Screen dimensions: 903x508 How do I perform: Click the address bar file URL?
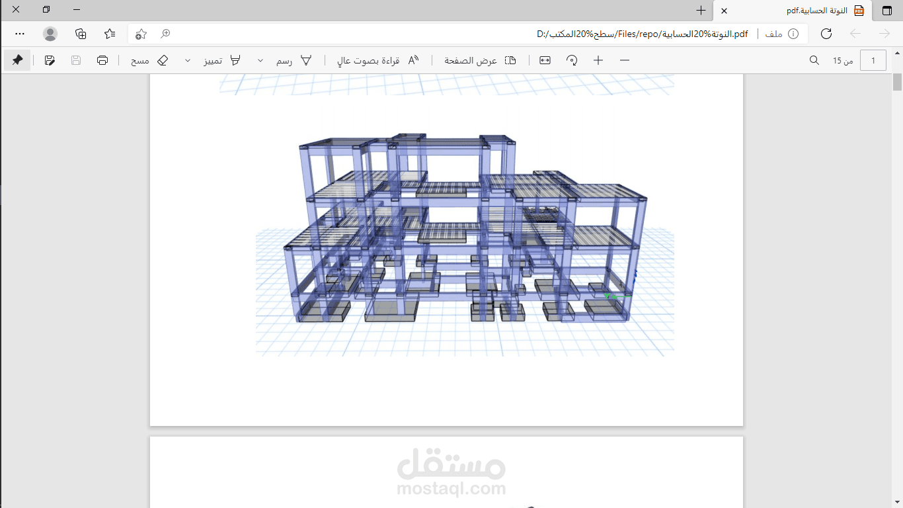point(642,34)
